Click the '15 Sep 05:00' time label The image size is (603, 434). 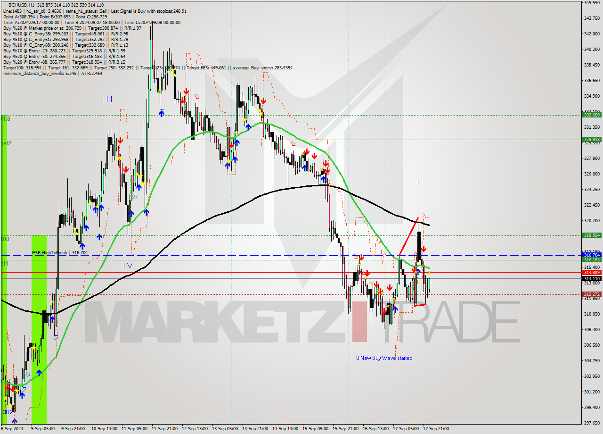pos(315,429)
